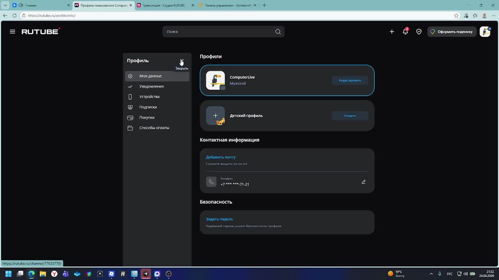The image size is (499, 280).
Task: Open Устройства in profile menu
Action: (157, 96)
